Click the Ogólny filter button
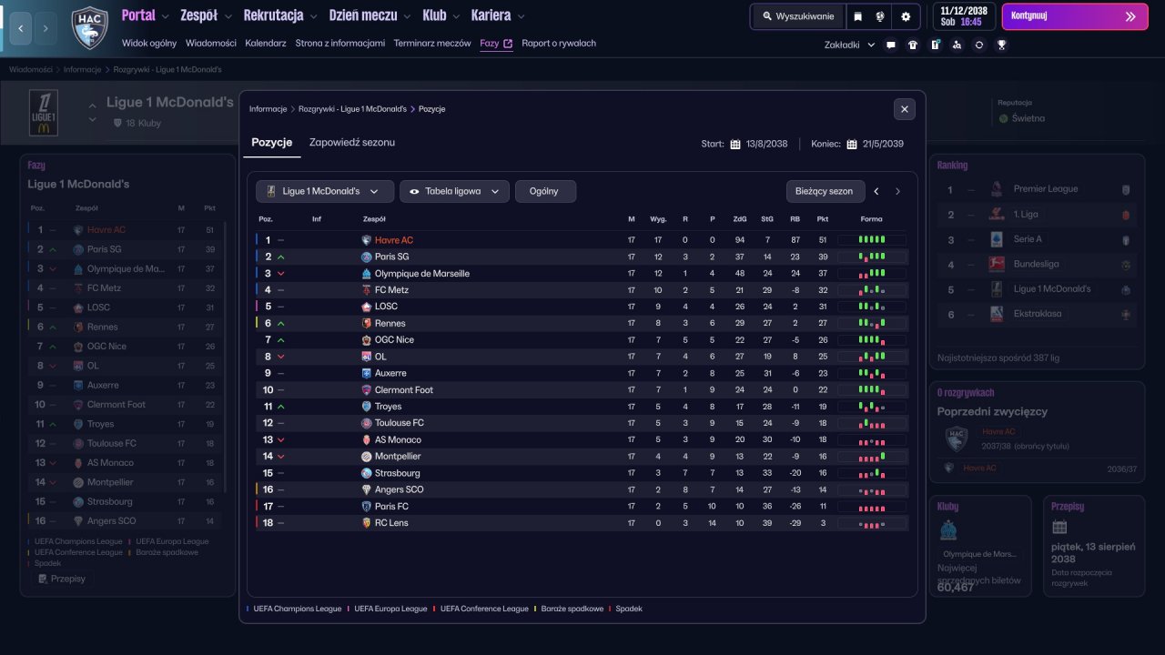 pyautogui.click(x=545, y=191)
